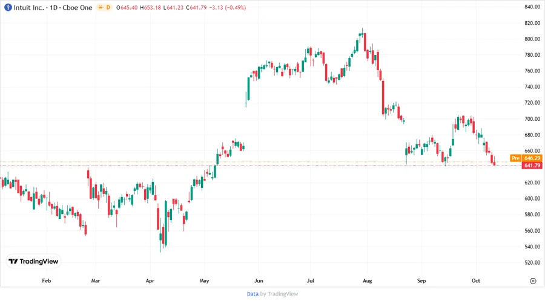Click the 740.00 price axis label
The height and width of the screenshot is (301, 545).
pos(532,86)
